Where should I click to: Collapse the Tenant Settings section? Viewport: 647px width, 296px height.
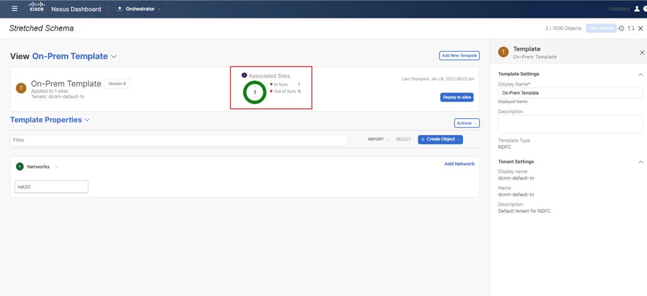coord(641,162)
